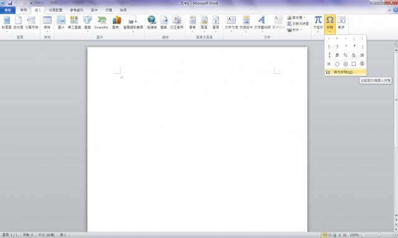Choose More Symbols (其他符號) in dropdown
The height and width of the screenshot is (238, 398).
[x=345, y=72]
